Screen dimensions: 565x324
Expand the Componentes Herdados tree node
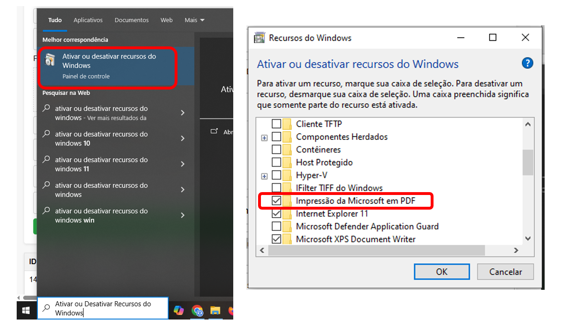[265, 138]
